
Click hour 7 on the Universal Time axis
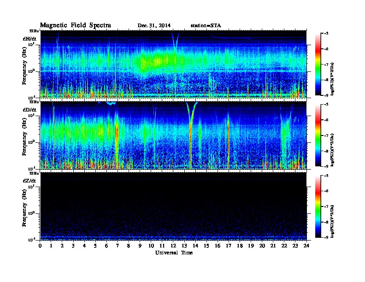coord(118,246)
